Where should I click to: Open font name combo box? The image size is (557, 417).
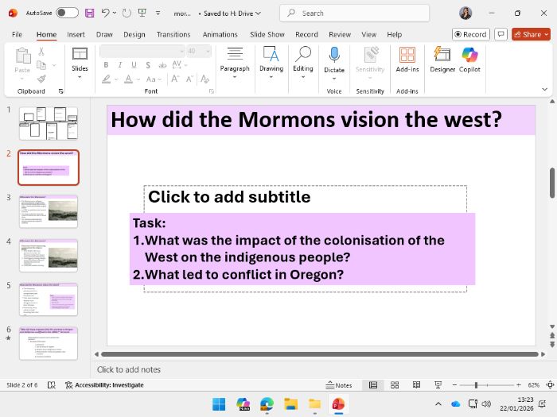(x=142, y=52)
